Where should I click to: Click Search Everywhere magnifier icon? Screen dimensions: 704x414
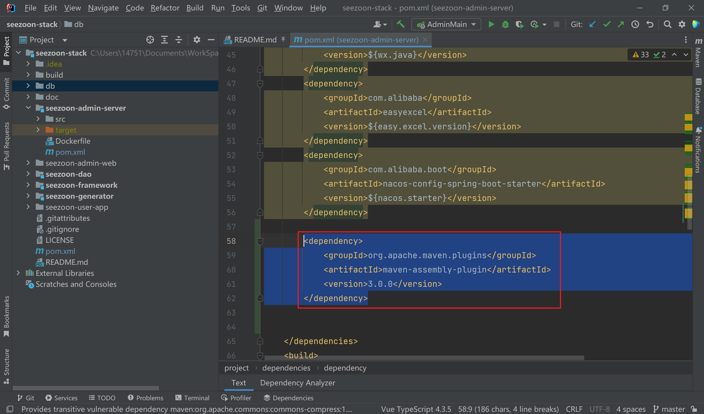[x=667, y=24]
